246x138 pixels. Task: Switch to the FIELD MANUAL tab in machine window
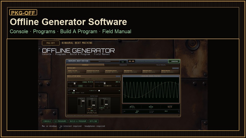161,65
